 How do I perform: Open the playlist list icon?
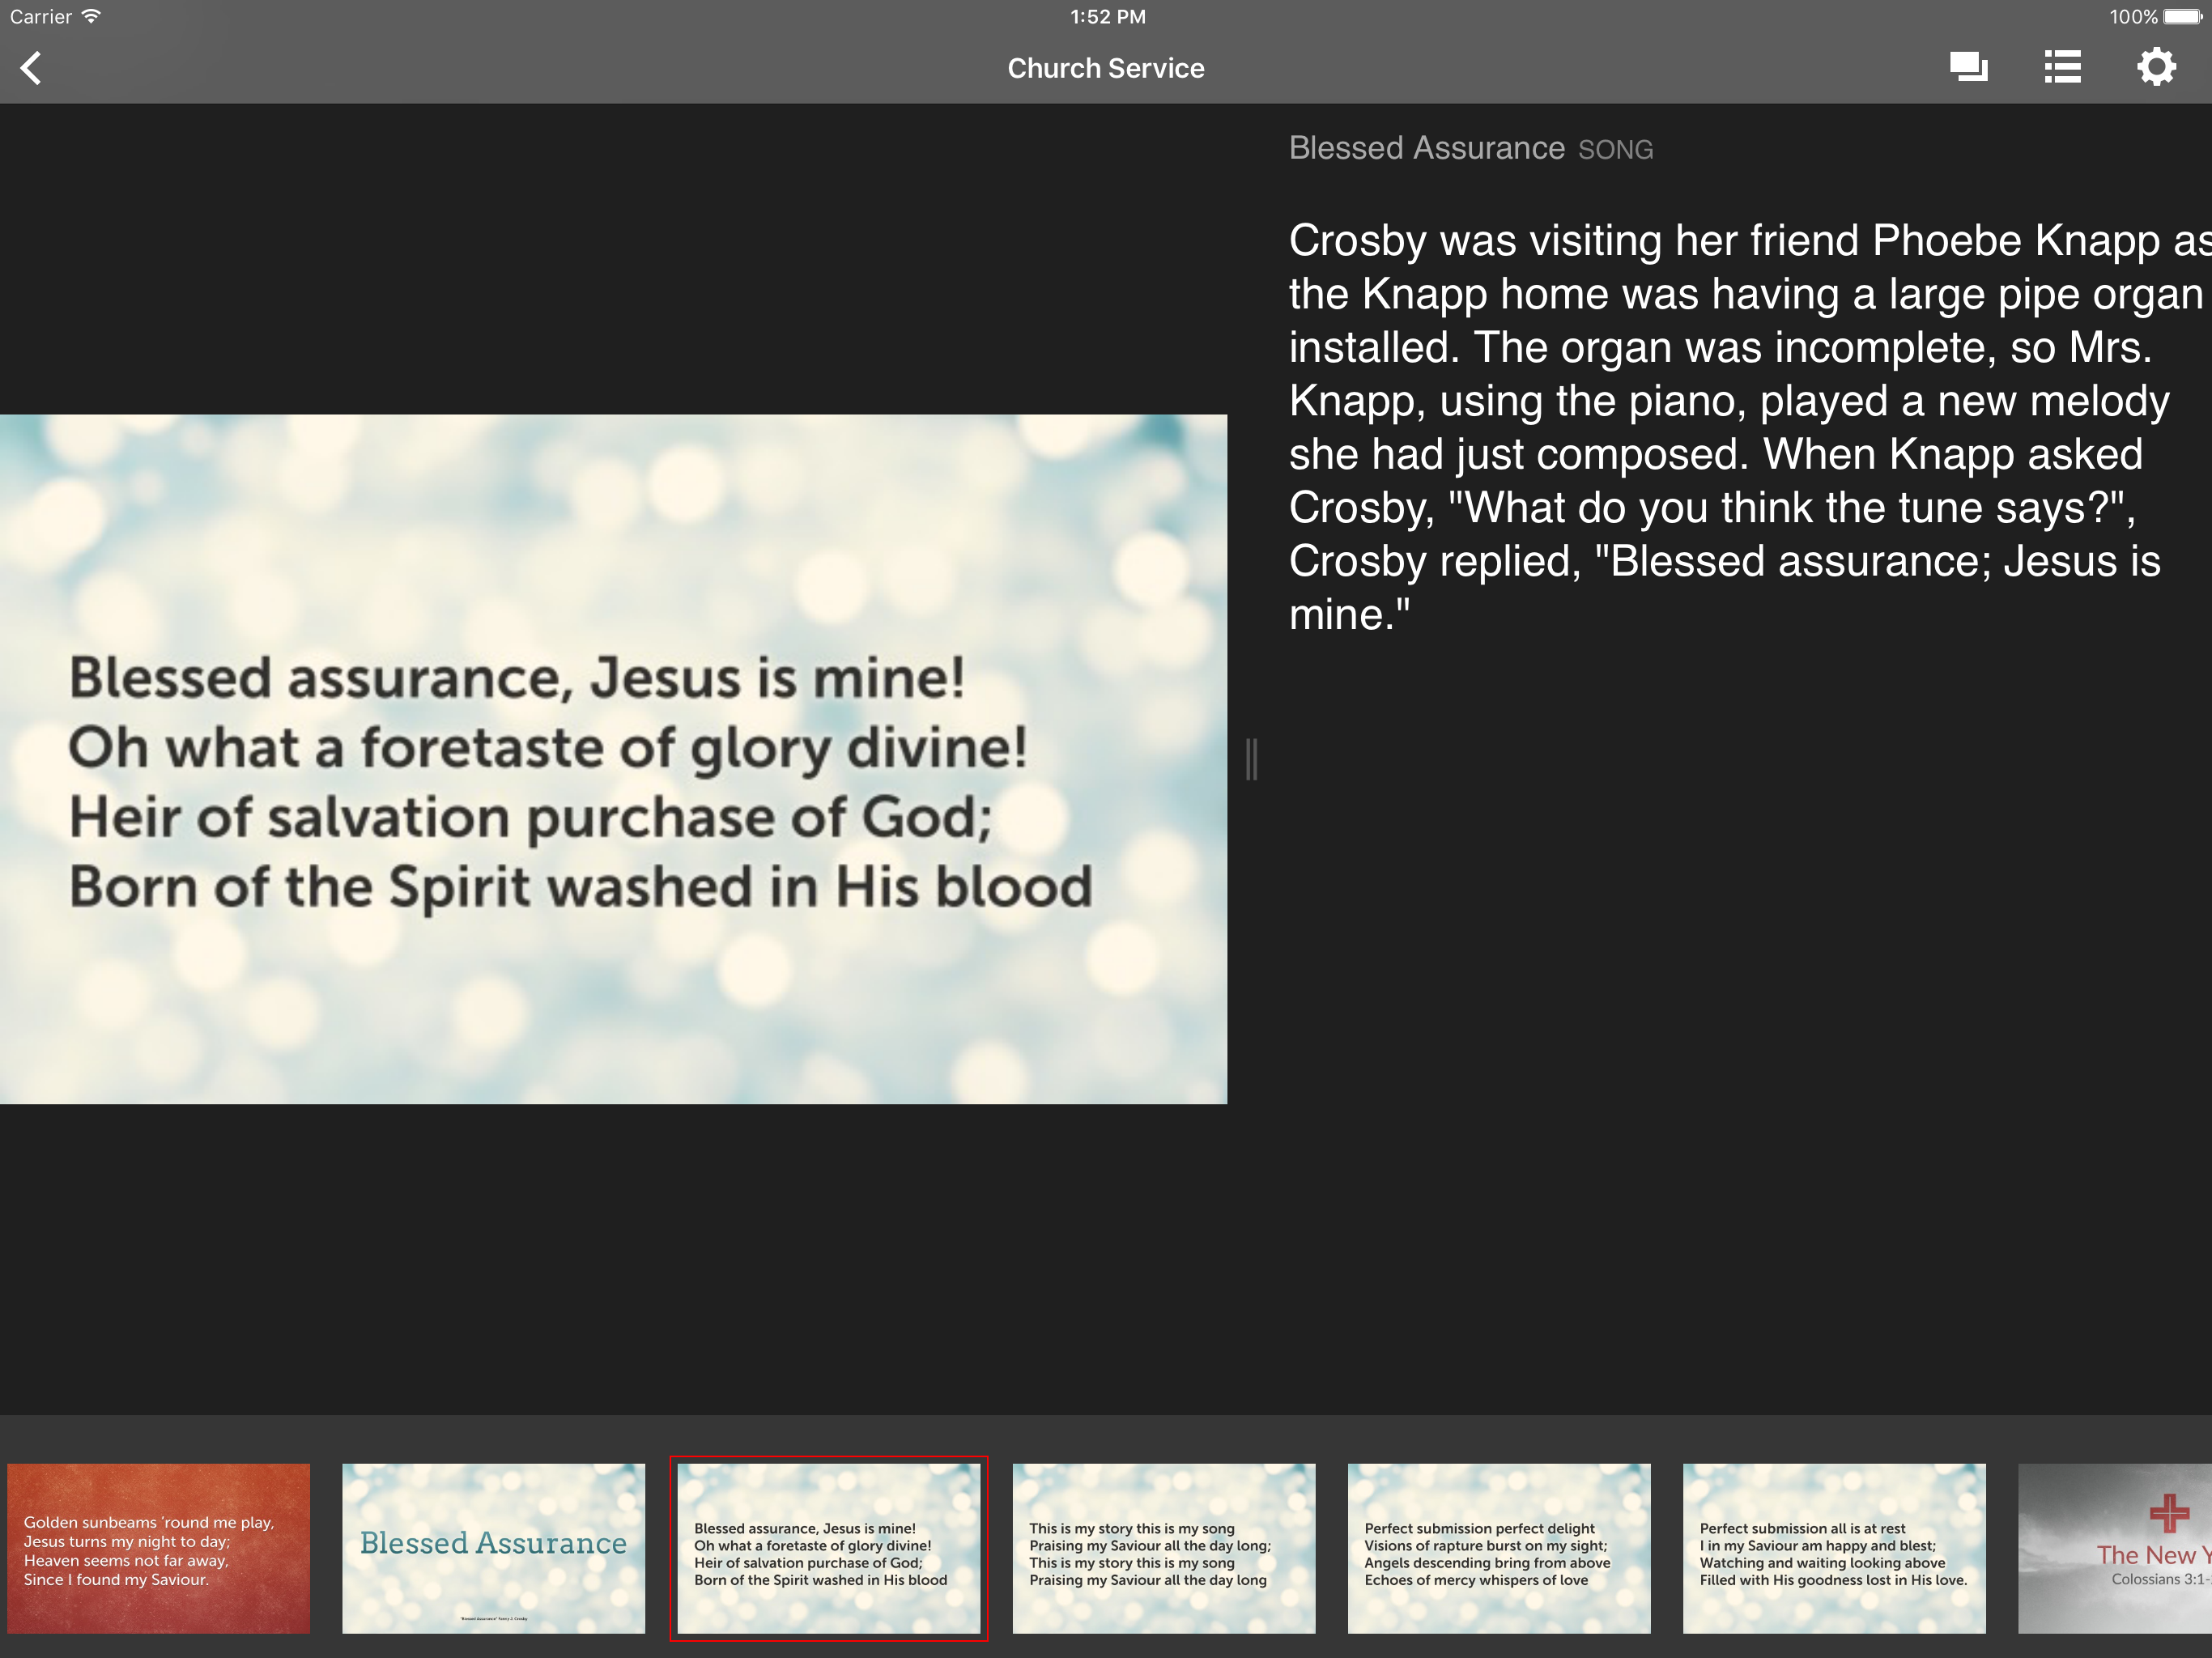click(x=2062, y=67)
